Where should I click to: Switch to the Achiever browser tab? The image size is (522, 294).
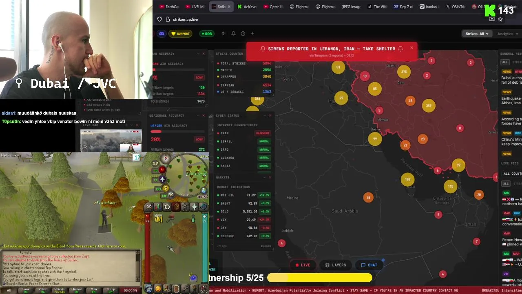pos(247,7)
